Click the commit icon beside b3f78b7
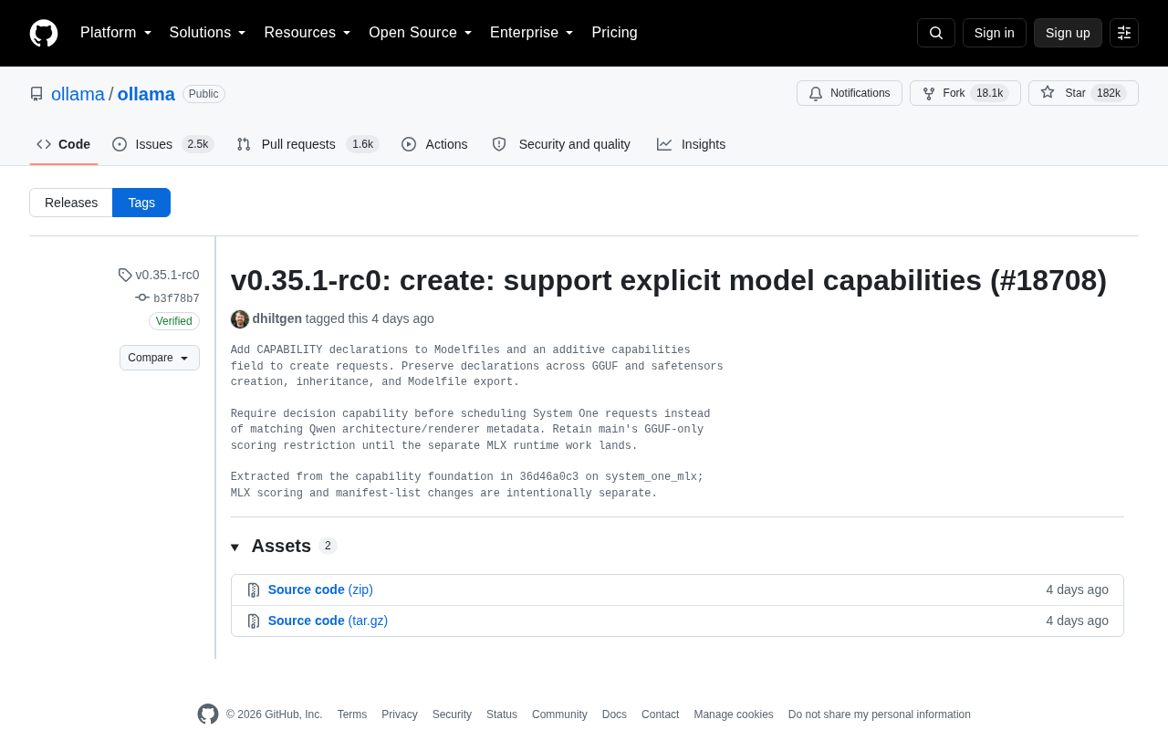1168x730 pixels. 142,297
